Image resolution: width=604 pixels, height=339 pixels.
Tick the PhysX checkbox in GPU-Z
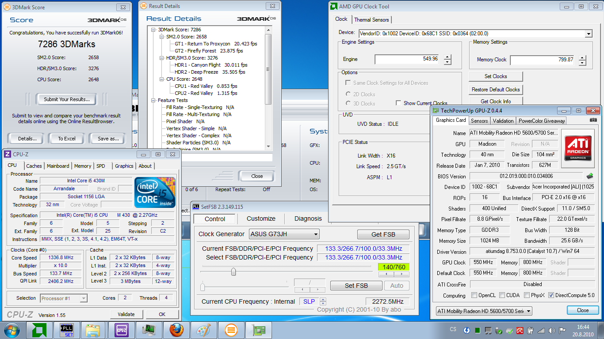click(x=527, y=295)
